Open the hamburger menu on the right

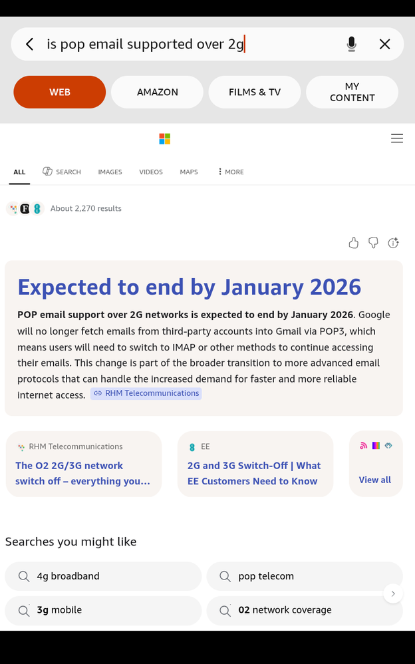[x=397, y=138]
